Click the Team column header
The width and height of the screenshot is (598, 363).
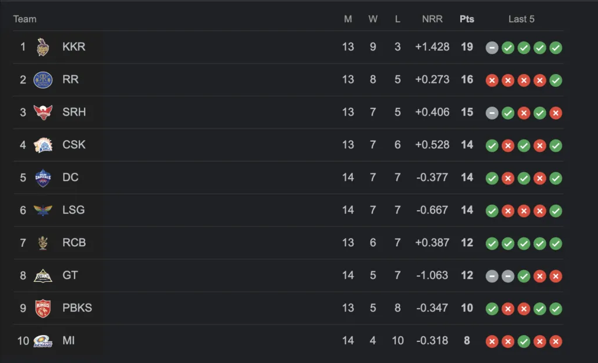[x=25, y=19]
